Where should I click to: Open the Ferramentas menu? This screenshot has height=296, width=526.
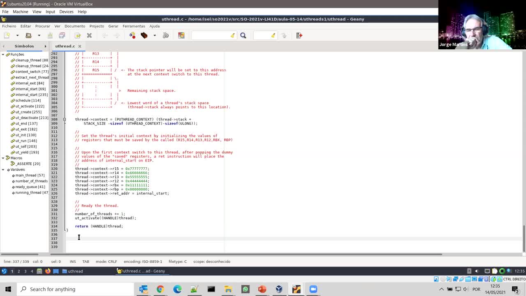click(134, 26)
